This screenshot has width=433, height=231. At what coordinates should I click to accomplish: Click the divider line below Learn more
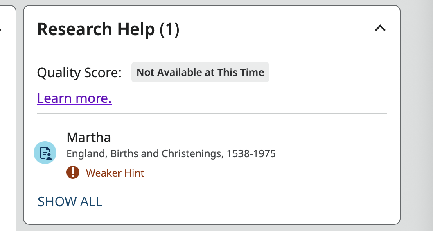[212, 114]
